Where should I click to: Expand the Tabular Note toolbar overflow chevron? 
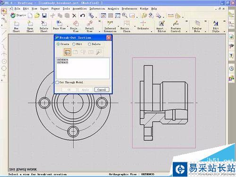(x=205, y=21)
